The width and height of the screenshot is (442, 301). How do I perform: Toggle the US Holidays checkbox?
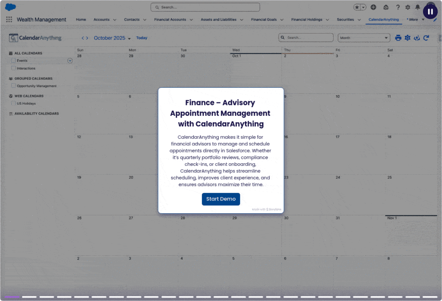[x=13, y=103]
